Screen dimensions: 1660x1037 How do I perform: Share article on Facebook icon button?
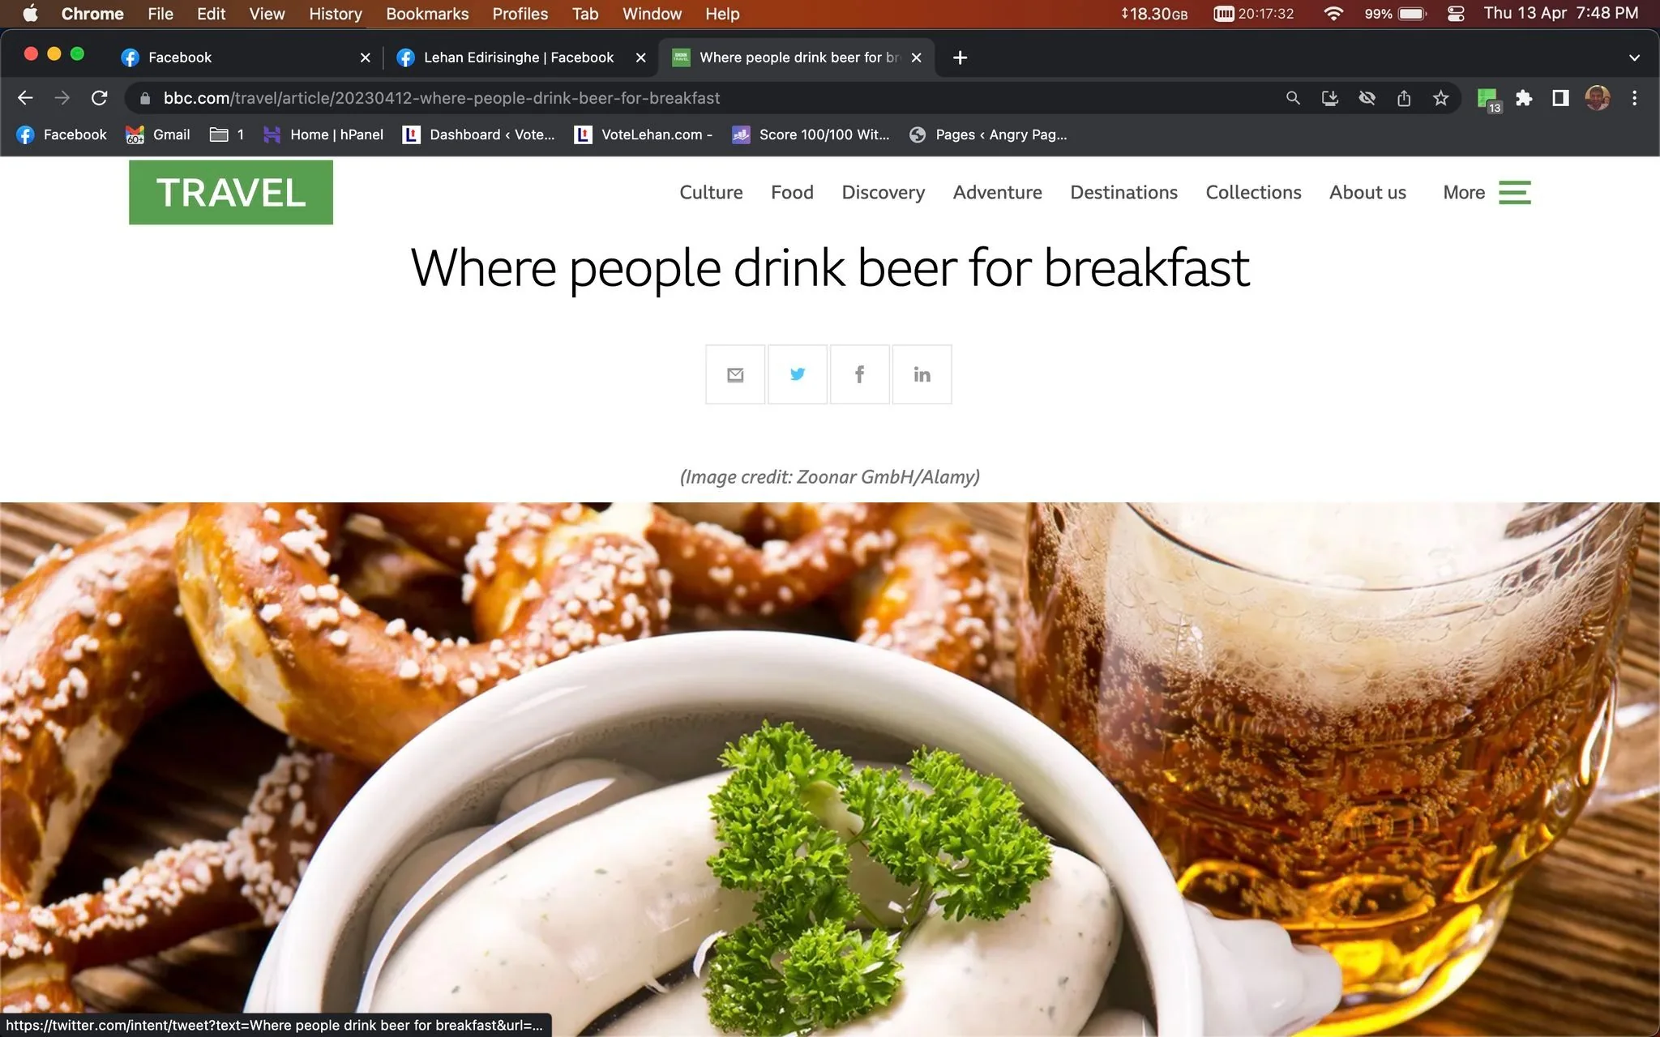click(859, 374)
